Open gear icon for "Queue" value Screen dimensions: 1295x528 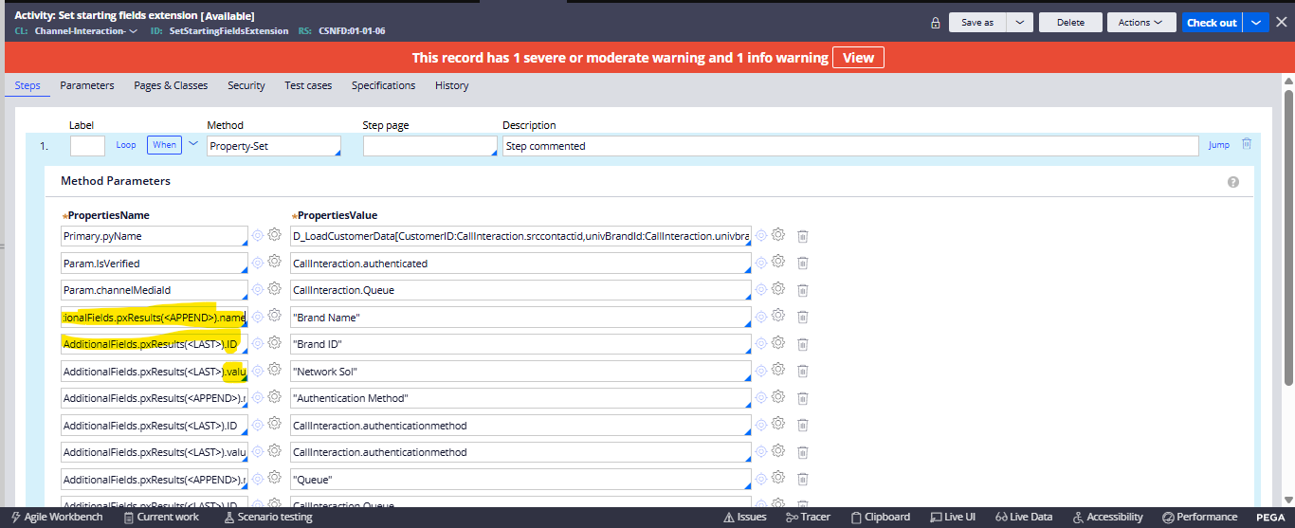click(x=778, y=479)
